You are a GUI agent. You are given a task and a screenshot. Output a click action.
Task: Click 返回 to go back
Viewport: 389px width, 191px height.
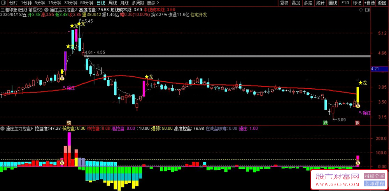coord(382,3)
